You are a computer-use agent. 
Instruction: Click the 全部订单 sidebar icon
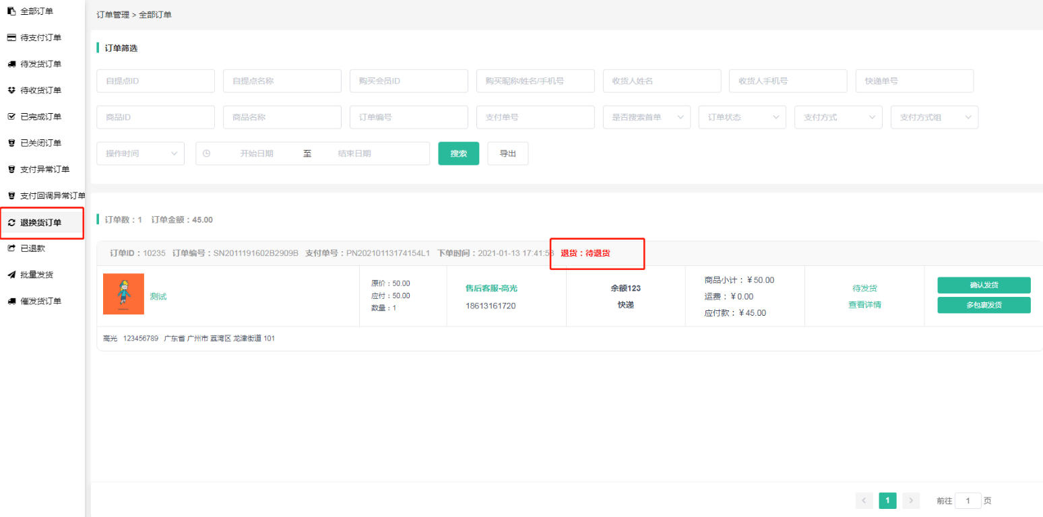[x=11, y=11]
